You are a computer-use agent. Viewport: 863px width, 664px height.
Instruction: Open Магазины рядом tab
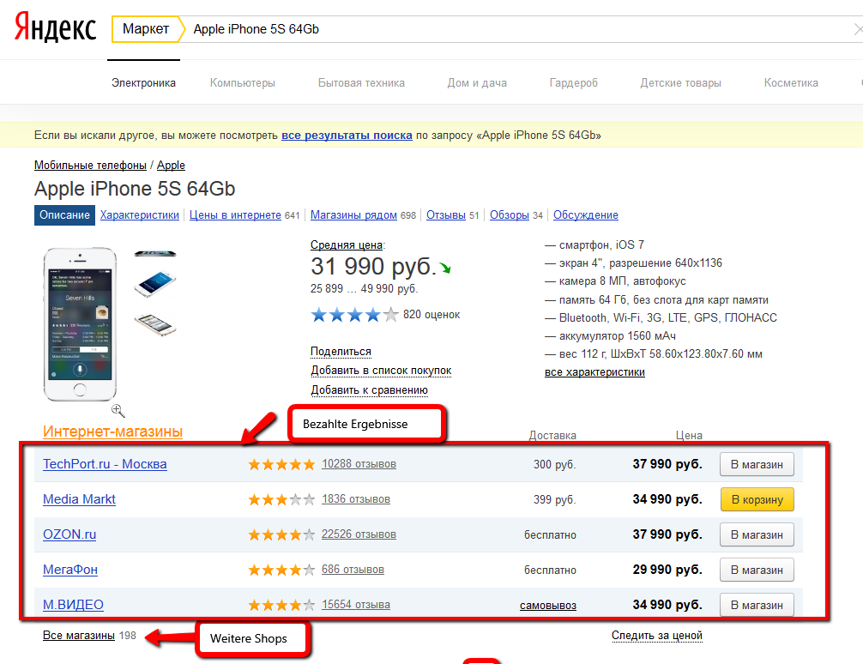[353, 215]
